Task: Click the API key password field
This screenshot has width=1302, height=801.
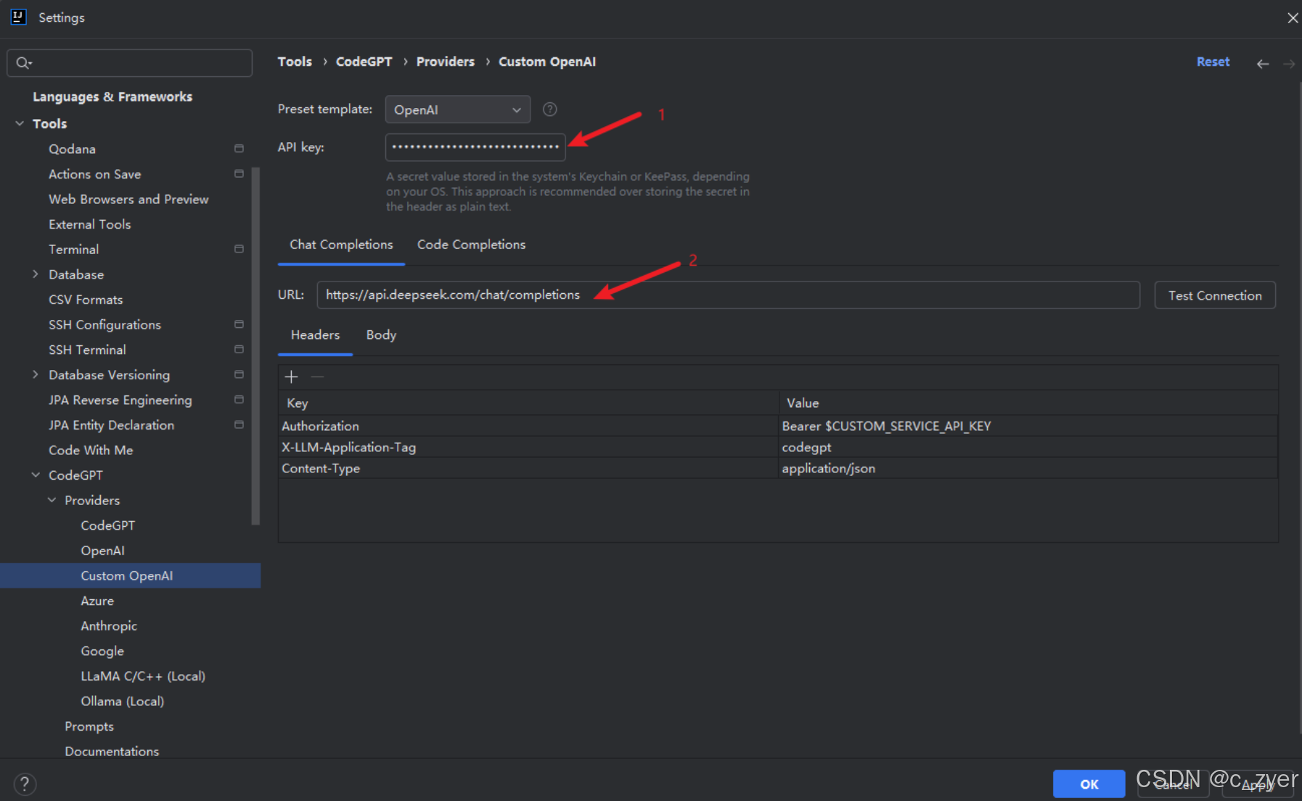Action: pos(475,147)
